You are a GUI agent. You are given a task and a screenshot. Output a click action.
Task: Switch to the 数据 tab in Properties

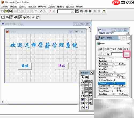coord(107,49)
